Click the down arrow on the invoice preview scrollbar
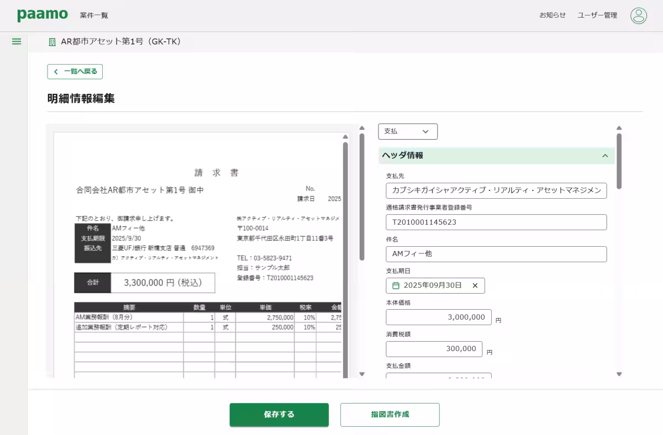The image size is (663, 435). (362, 374)
